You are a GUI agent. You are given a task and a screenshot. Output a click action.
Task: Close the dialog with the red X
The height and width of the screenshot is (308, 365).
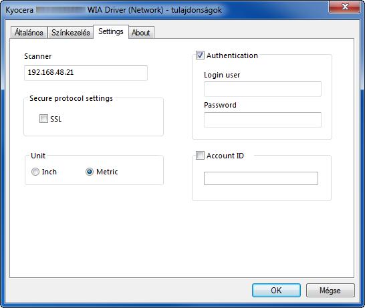click(345, 7)
